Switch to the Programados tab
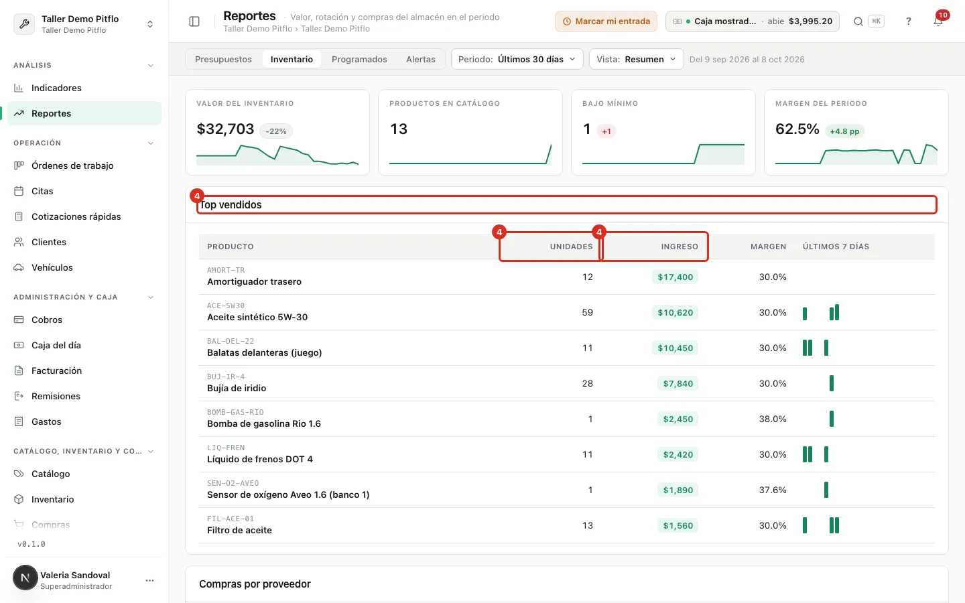Viewport: 965px width, 603px height. [359, 59]
